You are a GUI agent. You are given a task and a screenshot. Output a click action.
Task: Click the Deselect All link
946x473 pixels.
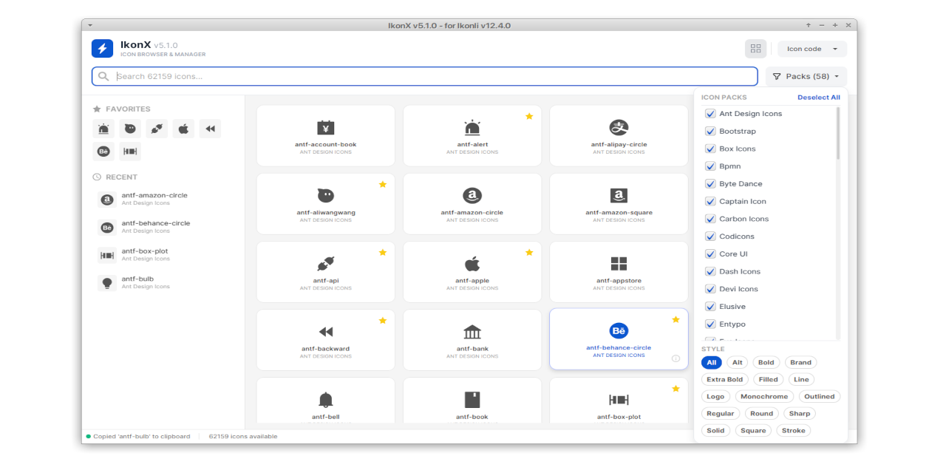tap(818, 98)
